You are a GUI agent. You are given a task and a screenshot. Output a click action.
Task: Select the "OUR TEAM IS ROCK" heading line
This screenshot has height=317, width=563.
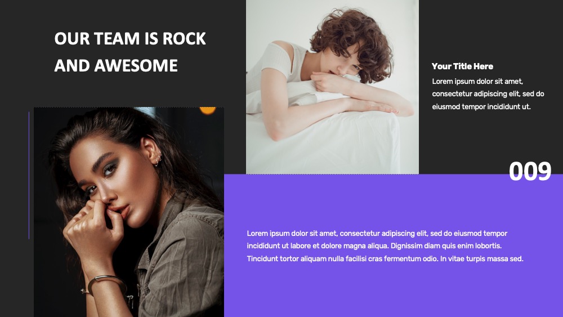[x=130, y=38]
